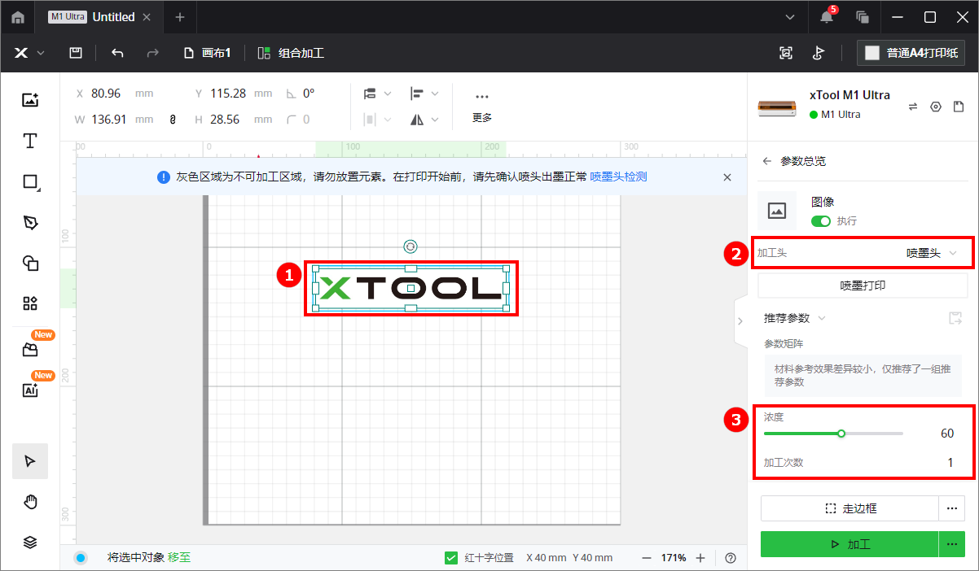Open the New-badged materials box tool

[30, 350]
